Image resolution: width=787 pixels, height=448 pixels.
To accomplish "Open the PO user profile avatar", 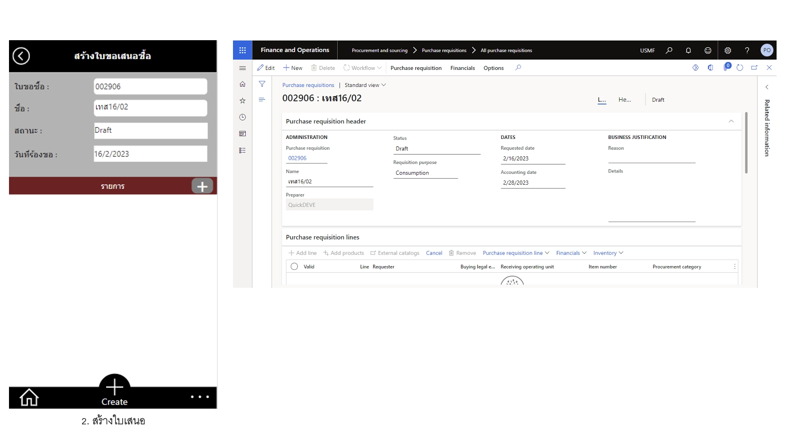I will click(x=767, y=50).
